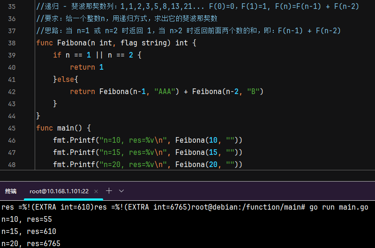Click the 'return 1' statement on line 40
This screenshot has width=375, height=248.
tap(87, 67)
